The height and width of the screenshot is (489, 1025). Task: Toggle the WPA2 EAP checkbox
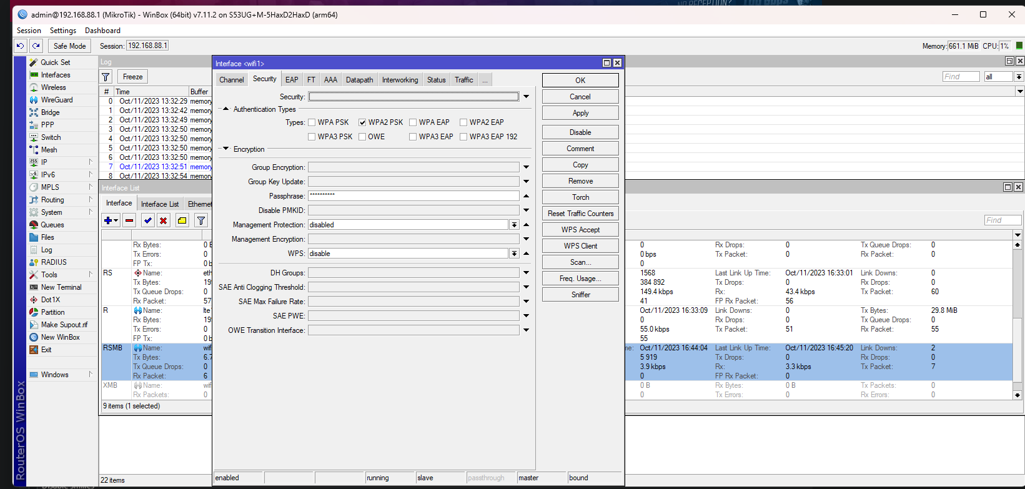(463, 122)
